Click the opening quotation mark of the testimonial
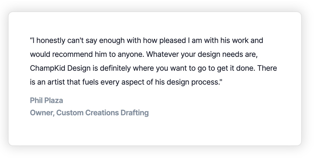Image resolution: width=314 pixels, height=158 pixels. point(31,40)
